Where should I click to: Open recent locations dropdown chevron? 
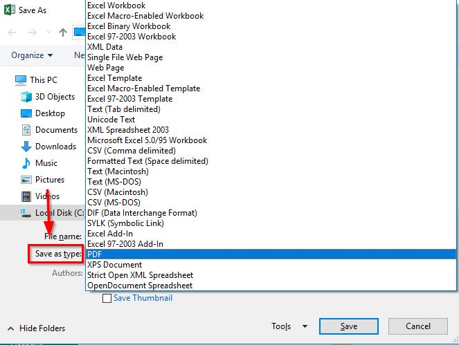click(x=48, y=32)
